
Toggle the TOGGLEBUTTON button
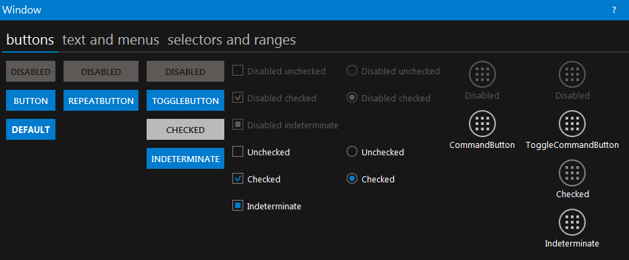[185, 101]
